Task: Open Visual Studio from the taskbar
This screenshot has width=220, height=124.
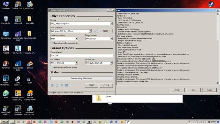Action: point(78,122)
